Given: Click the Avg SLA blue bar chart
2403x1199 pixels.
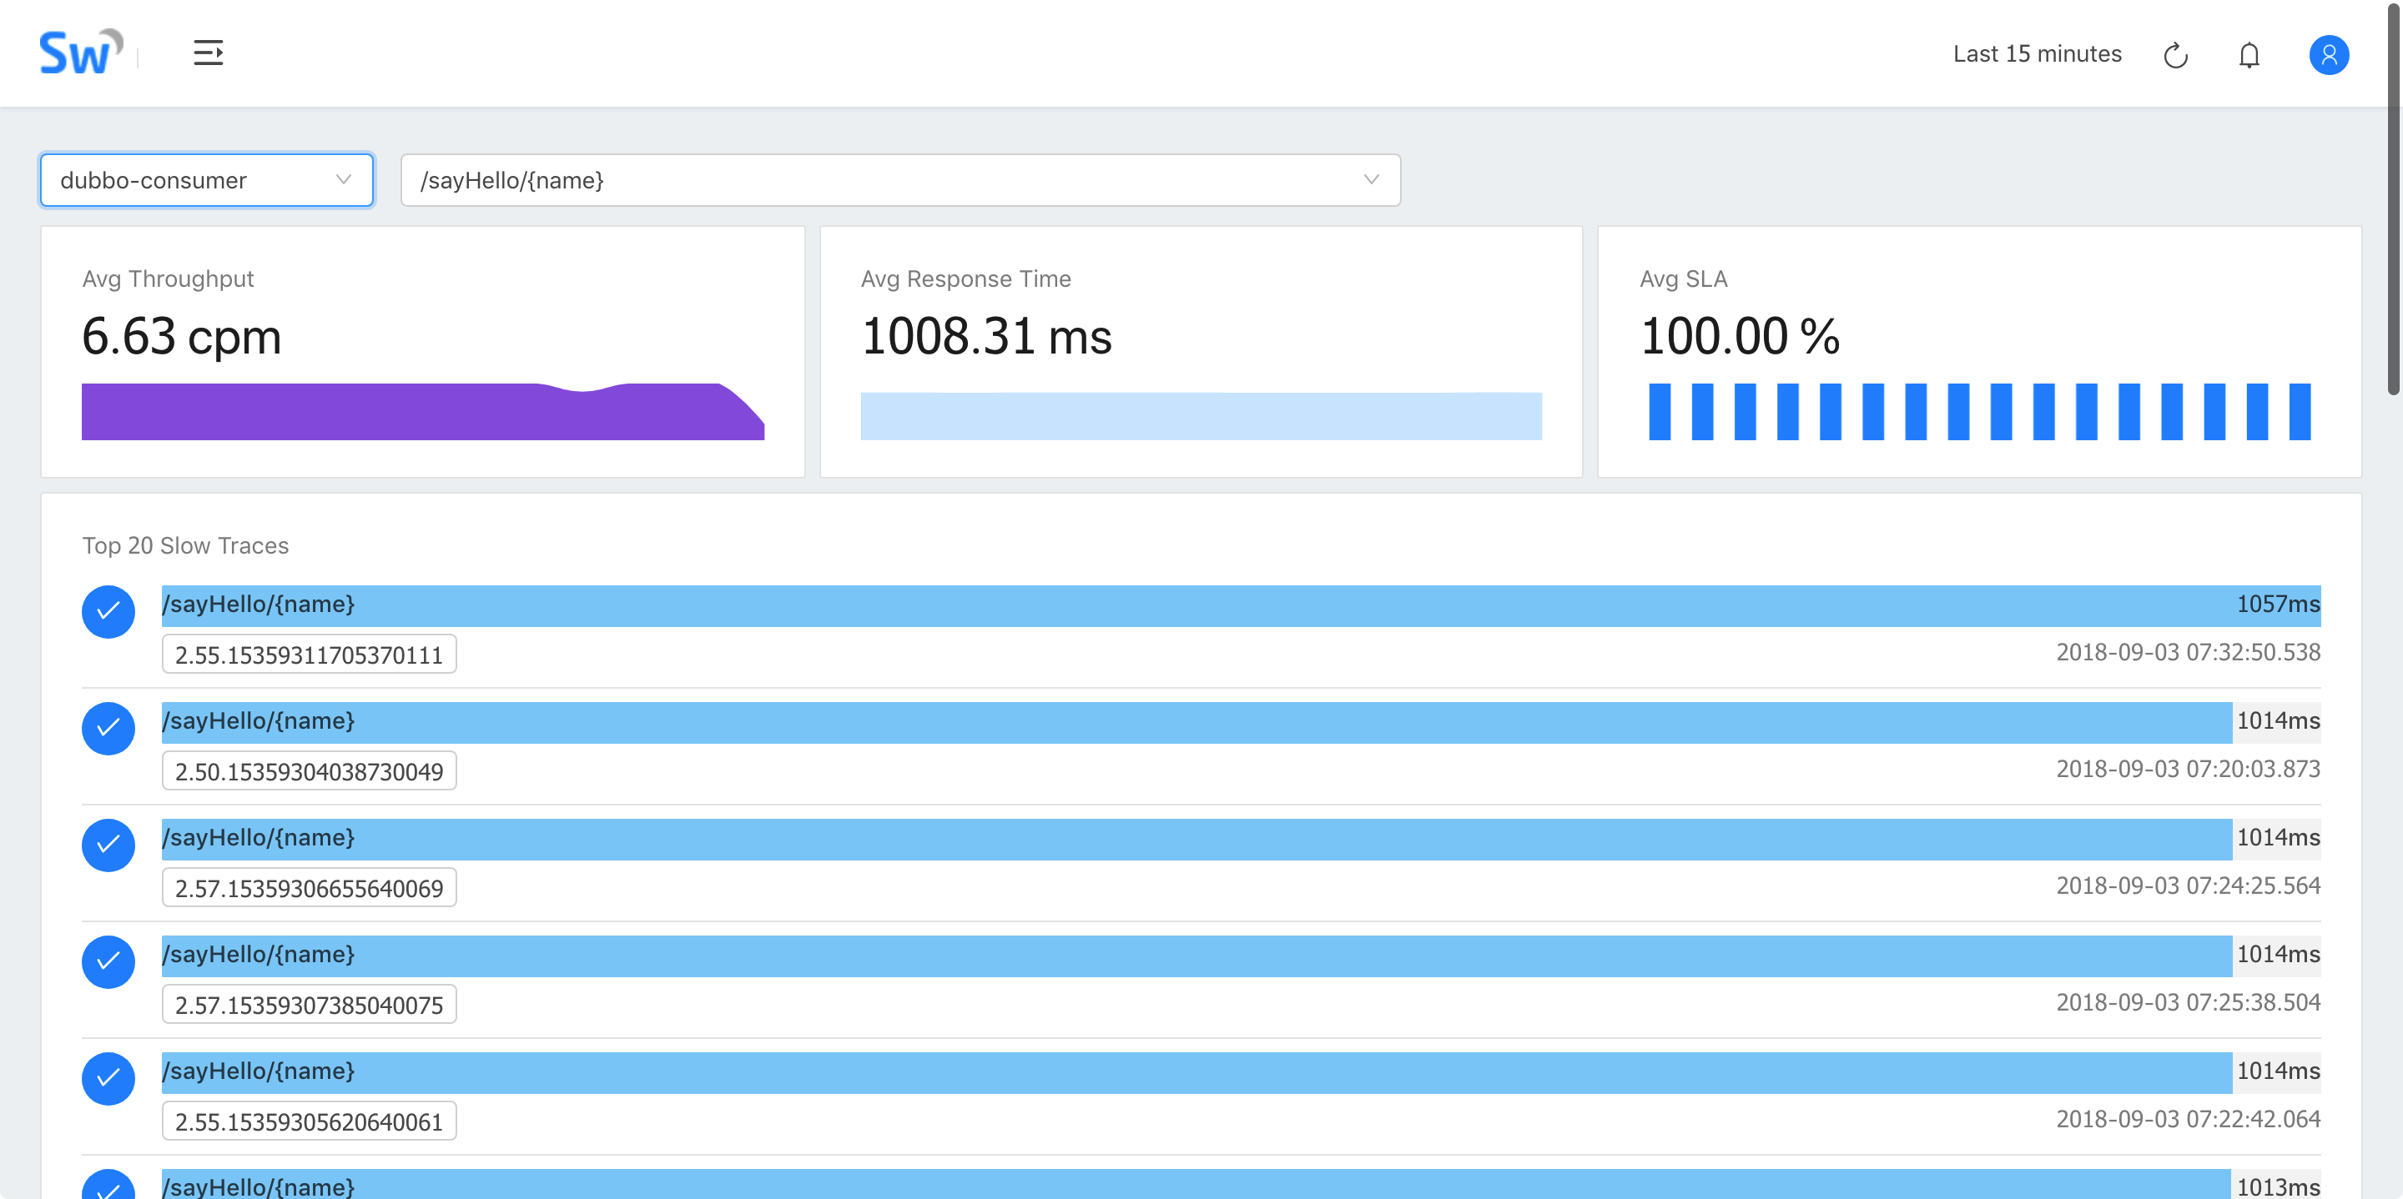Looking at the screenshot, I should 1978,411.
